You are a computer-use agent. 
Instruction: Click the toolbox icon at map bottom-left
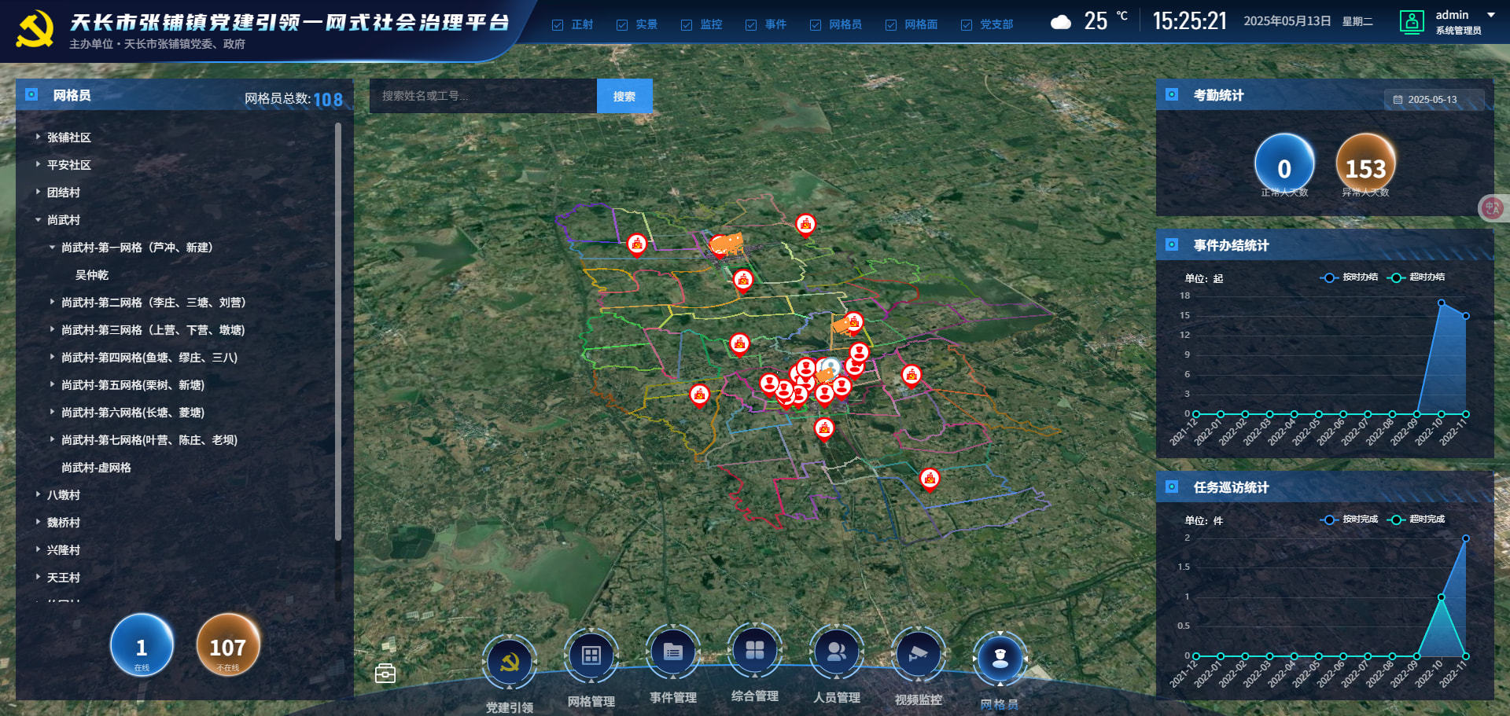point(385,673)
